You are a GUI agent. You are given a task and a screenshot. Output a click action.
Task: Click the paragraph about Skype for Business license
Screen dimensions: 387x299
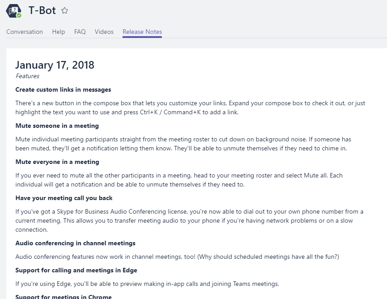(189, 220)
